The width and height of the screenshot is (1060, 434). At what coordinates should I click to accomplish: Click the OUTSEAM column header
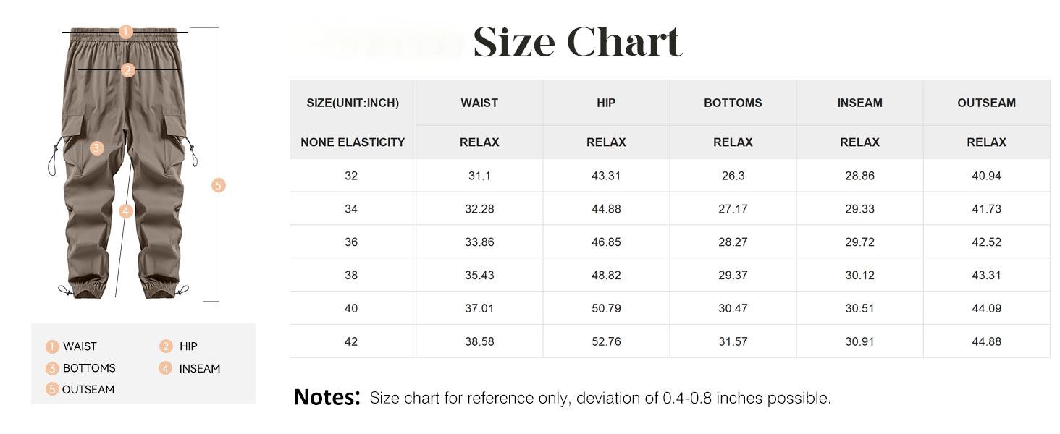coord(986,103)
